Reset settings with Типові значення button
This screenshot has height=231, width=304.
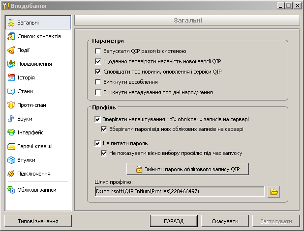(38, 221)
